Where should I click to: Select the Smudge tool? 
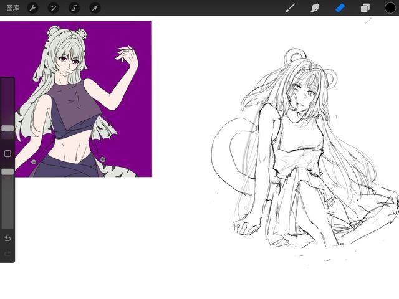(x=315, y=8)
